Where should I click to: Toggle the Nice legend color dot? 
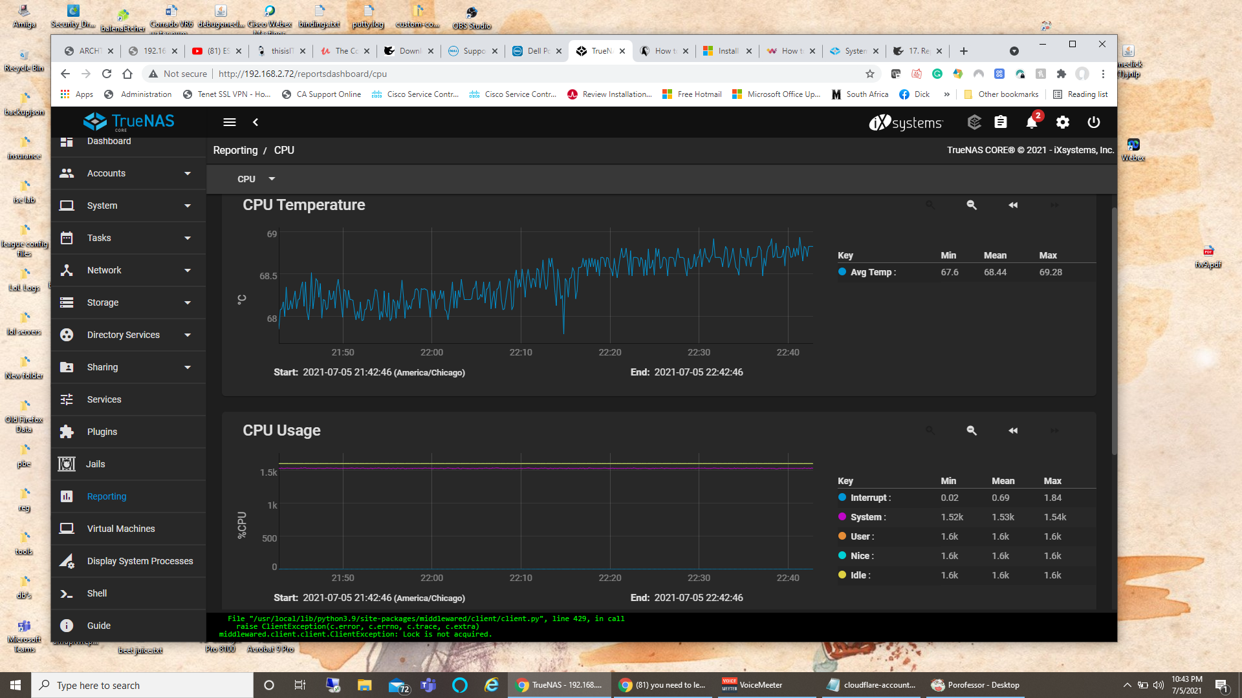tap(842, 556)
